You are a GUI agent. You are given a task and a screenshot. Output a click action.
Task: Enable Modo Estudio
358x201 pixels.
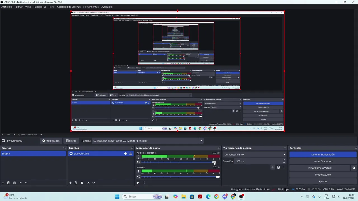(x=323, y=175)
